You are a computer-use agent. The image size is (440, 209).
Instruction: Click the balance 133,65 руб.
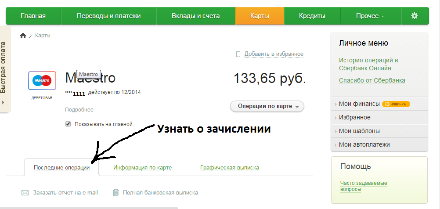point(270,78)
